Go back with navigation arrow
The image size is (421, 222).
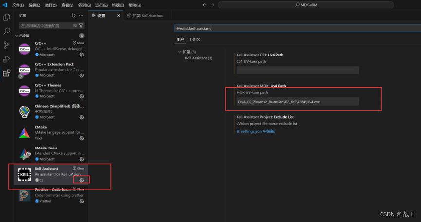[x=204, y=5]
